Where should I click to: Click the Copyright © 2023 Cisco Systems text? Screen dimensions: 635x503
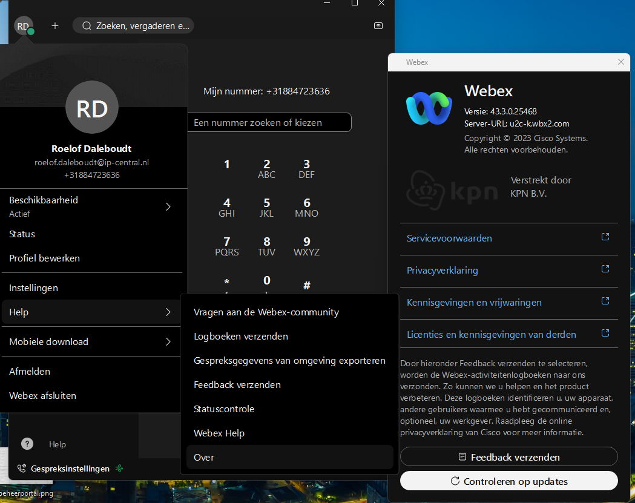pyautogui.click(x=525, y=138)
